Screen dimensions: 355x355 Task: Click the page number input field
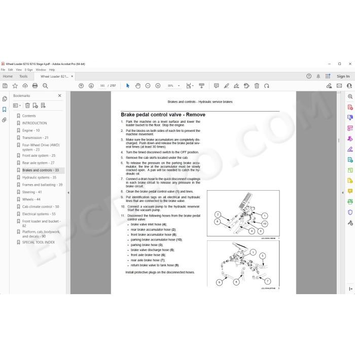click(x=102, y=86)
